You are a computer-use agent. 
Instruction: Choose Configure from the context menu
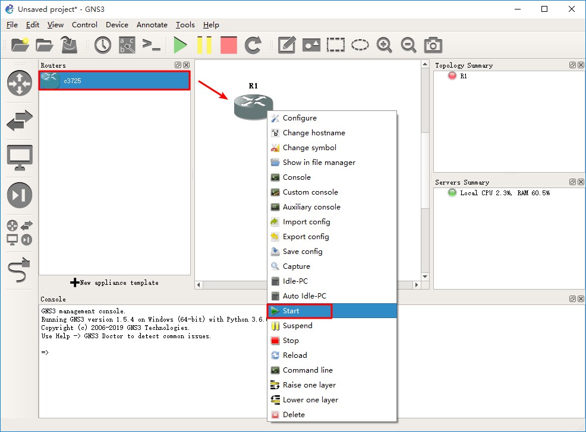[x=332, y=118]
